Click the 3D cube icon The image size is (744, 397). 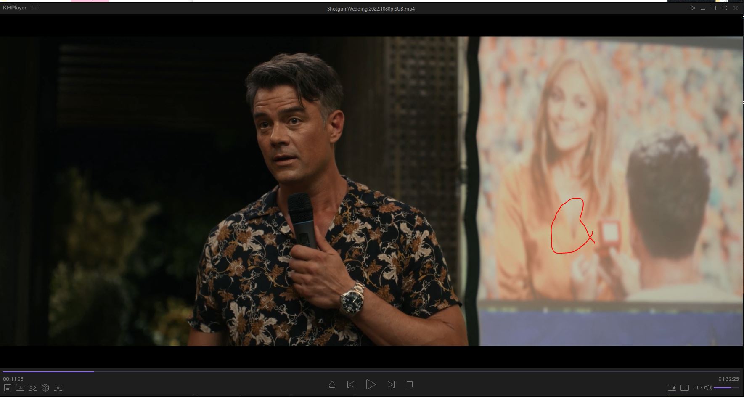pos(45,388)
